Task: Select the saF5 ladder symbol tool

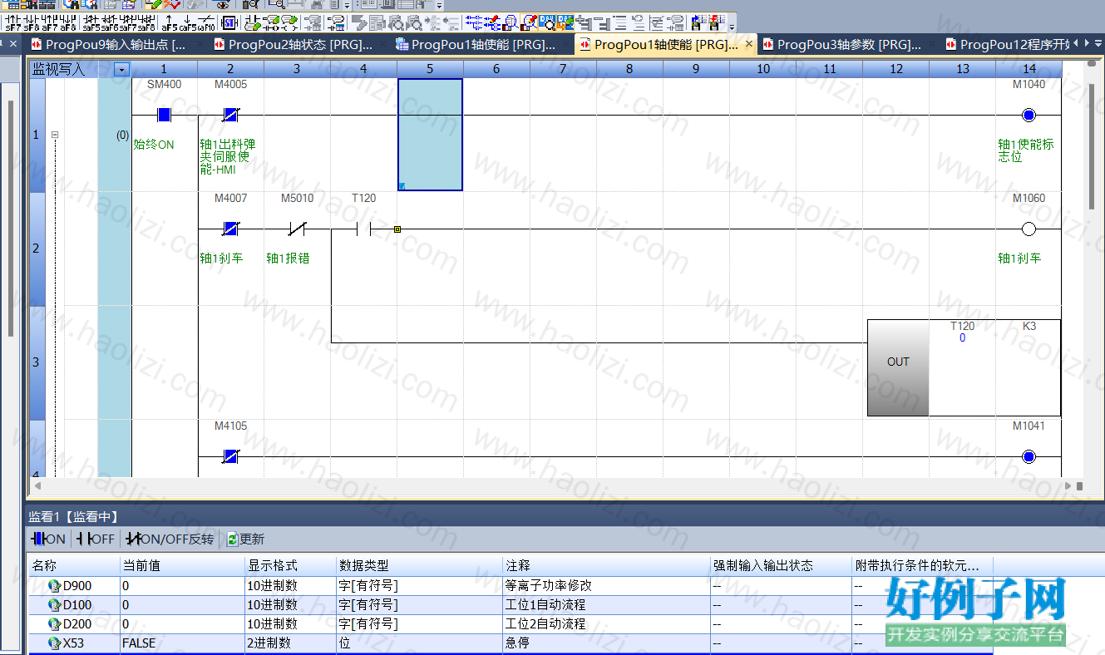Action: pyautogui.click(x=91, y=22)
